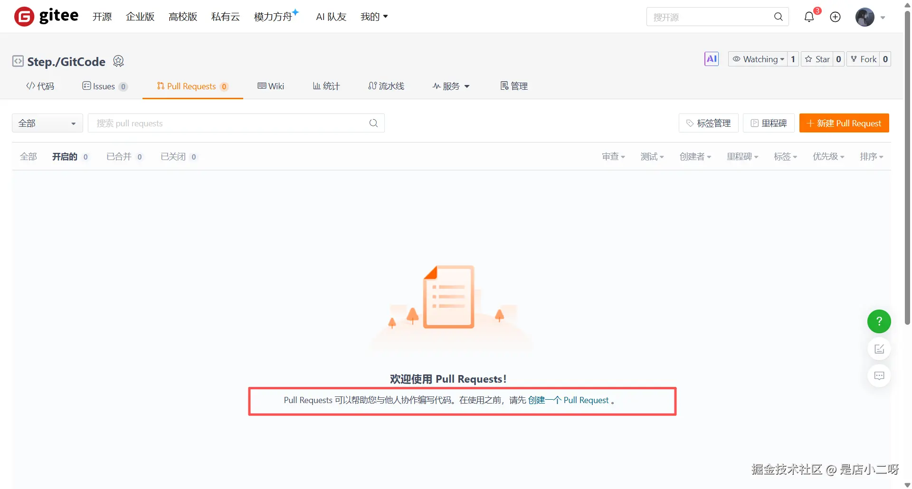Screen dimensions: 912x489
Task: Click AI 队友 in the top navigation
Action: (x=331, y=17)
